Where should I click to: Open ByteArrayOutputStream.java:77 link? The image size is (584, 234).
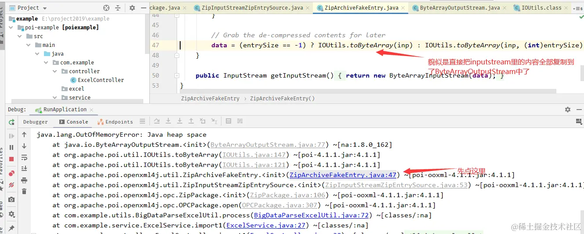coord(268,145)
